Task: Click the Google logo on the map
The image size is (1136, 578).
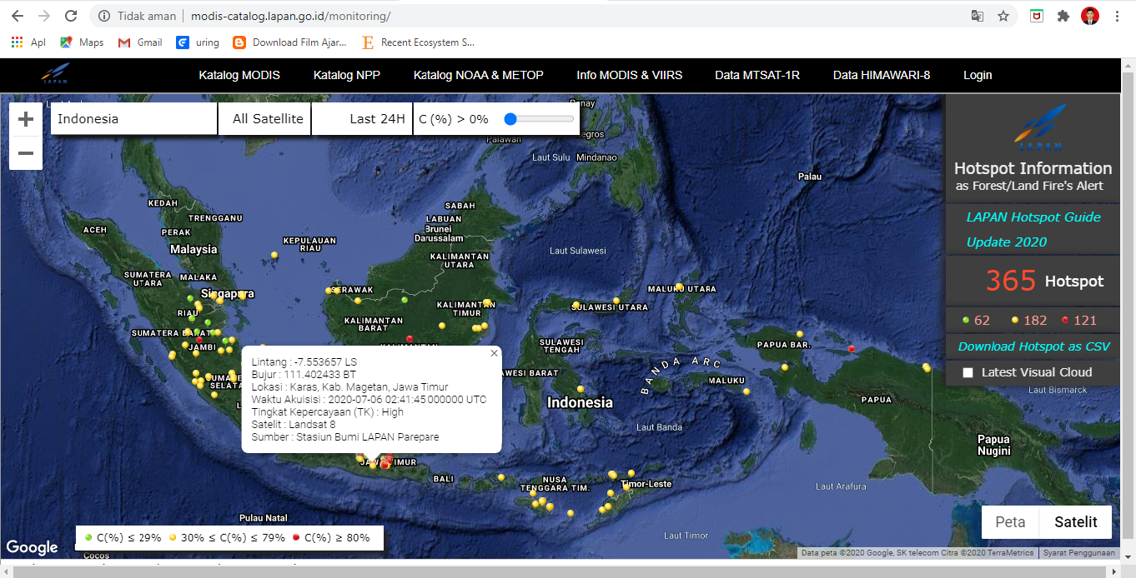Action: tap(33, 547)
